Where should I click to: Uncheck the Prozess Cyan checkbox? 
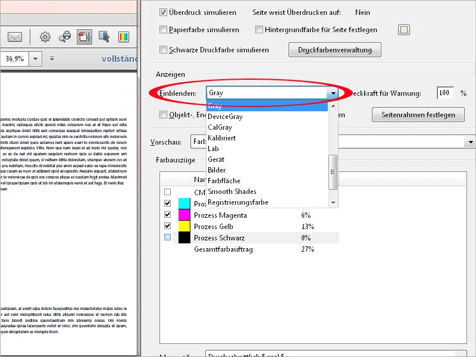[167, 203]
